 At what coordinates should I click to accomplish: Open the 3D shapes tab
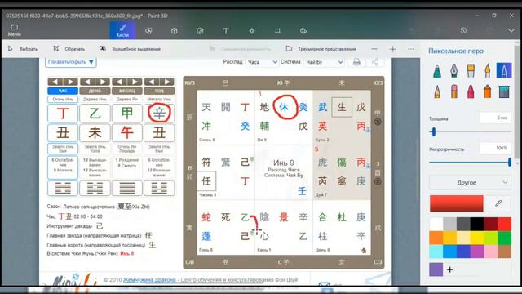click(174, 31)
